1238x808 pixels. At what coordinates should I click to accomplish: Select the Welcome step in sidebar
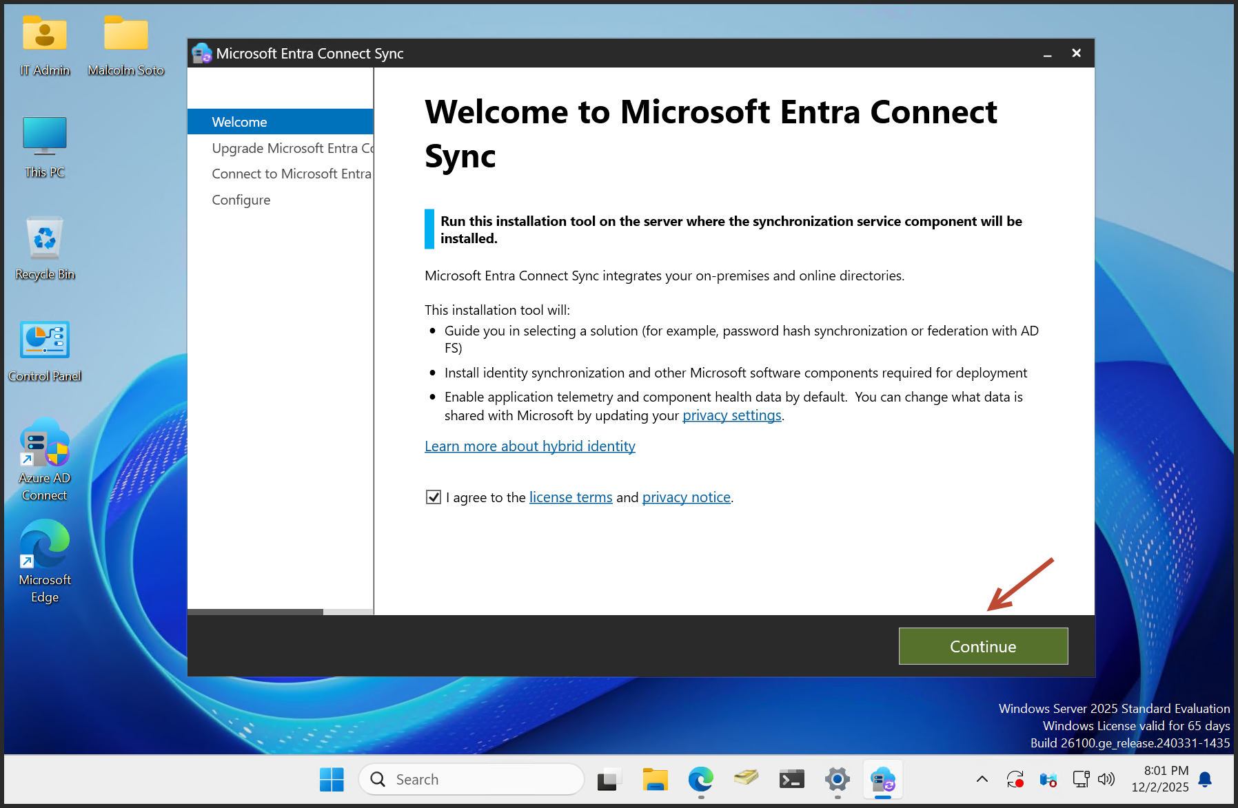coord(239,122)
